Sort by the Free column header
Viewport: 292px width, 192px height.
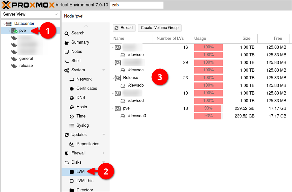pyautogui.click(x=273, y=39)
